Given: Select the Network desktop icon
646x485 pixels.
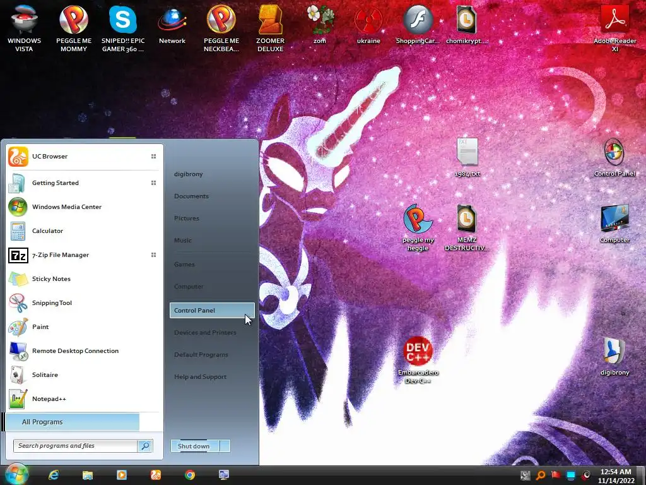Looking at the screenshot, I should (x=172, y=25).
